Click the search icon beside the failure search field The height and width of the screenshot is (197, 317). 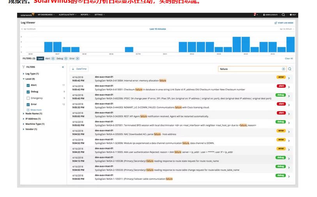tap(290, 69)
